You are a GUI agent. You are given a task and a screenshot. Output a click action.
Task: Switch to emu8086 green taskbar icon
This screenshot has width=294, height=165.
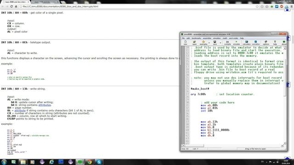80,162
